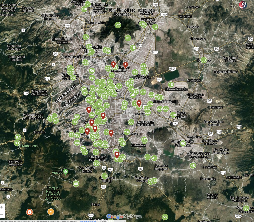Select green marker 90 at Valle de Chalco
Viewport: 254px width, 222px height.
183,144
